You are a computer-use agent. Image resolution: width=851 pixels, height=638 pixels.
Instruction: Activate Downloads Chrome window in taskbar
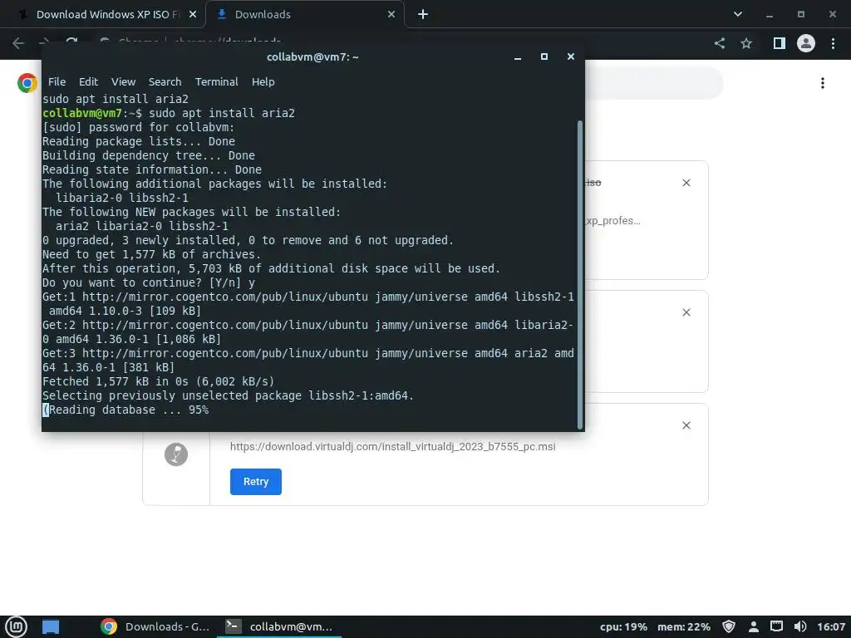tap(155, 626)
